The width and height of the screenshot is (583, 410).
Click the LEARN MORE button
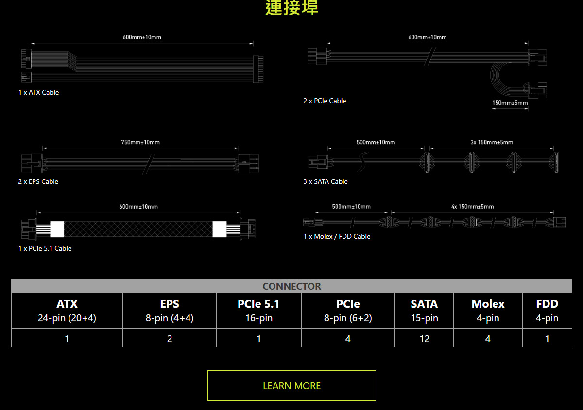coord(291,385)
